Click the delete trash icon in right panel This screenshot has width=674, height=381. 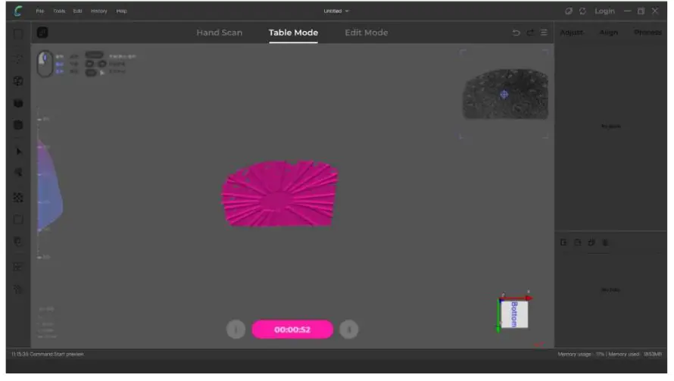[605, 243]
